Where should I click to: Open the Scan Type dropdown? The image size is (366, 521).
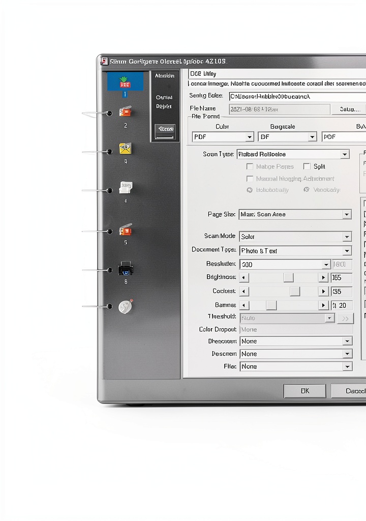[x=293, y=154]
